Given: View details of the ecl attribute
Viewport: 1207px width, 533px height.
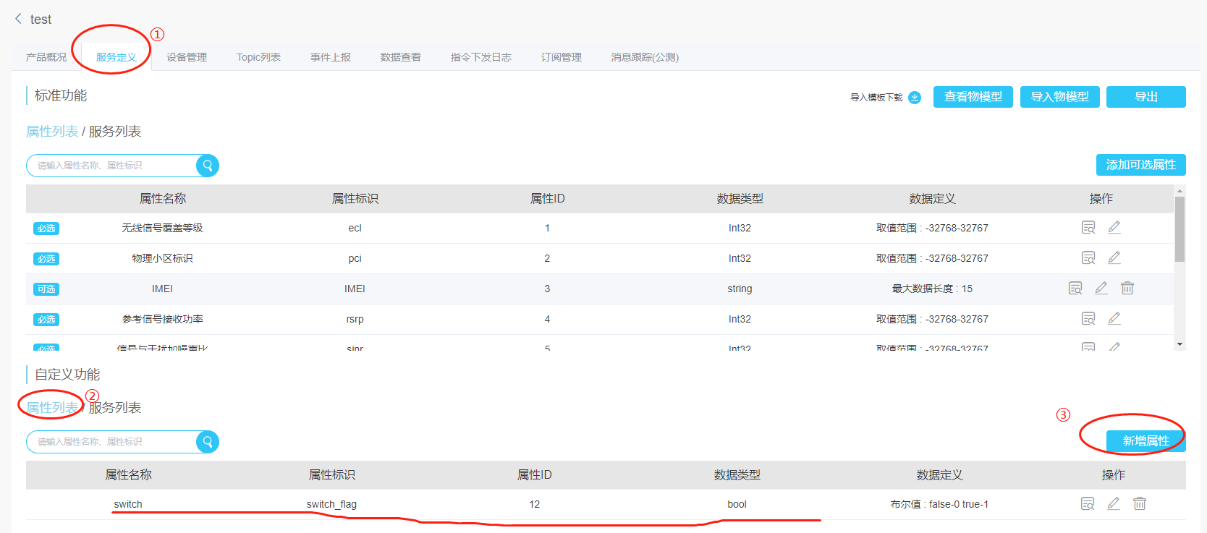Looking at the screenshot, I should [x=1088, y=228].
